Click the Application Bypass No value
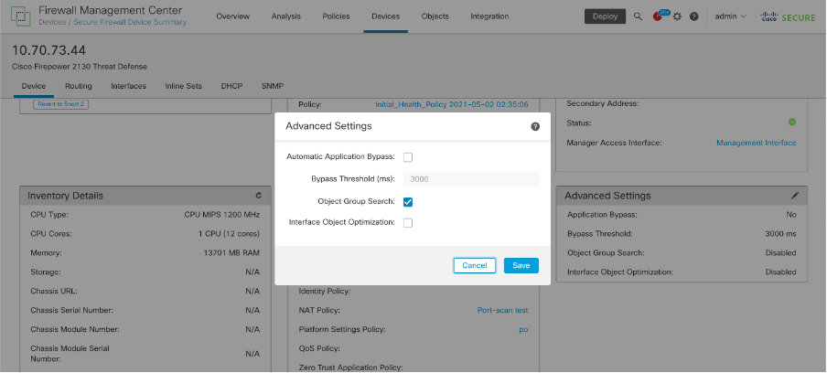827x373 pixels. coord(791,215)
